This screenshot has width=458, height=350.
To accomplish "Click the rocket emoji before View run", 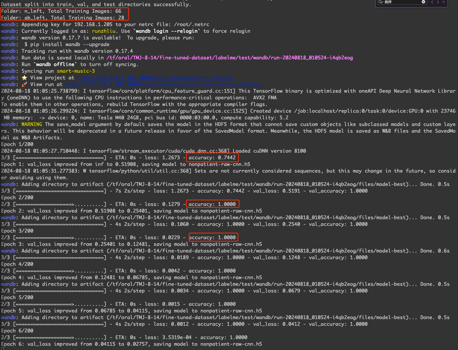I will [x=24, y=84].
